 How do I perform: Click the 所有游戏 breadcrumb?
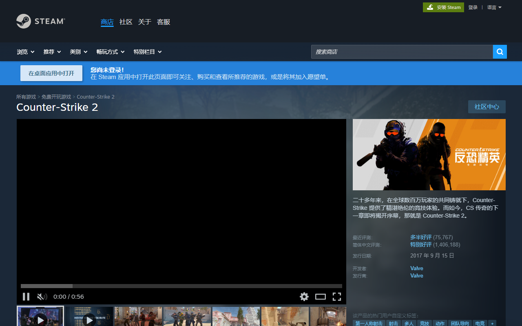pyautogui.click(x=26, y=97)
